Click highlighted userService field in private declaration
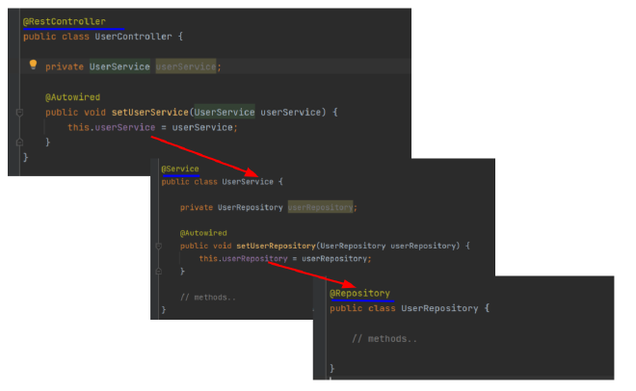636x391 pixels. [x=186, y=66]
